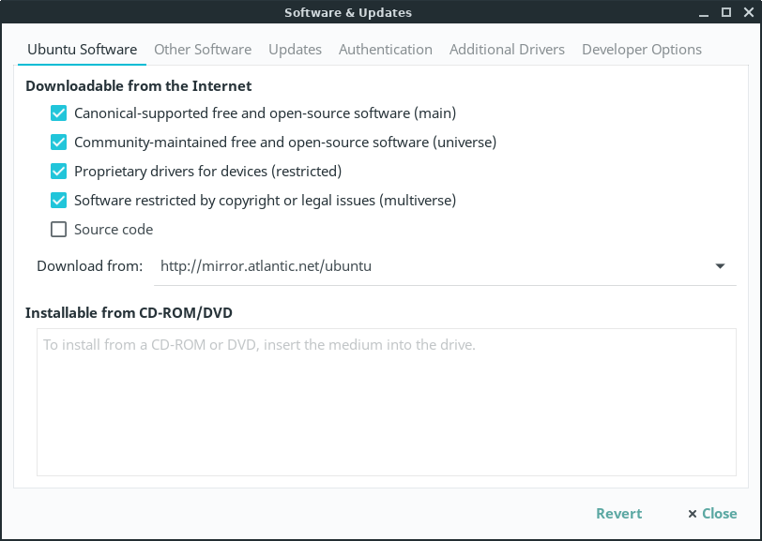Open the Updates tab
Screen dimensions: 762x541
(295, 50)
